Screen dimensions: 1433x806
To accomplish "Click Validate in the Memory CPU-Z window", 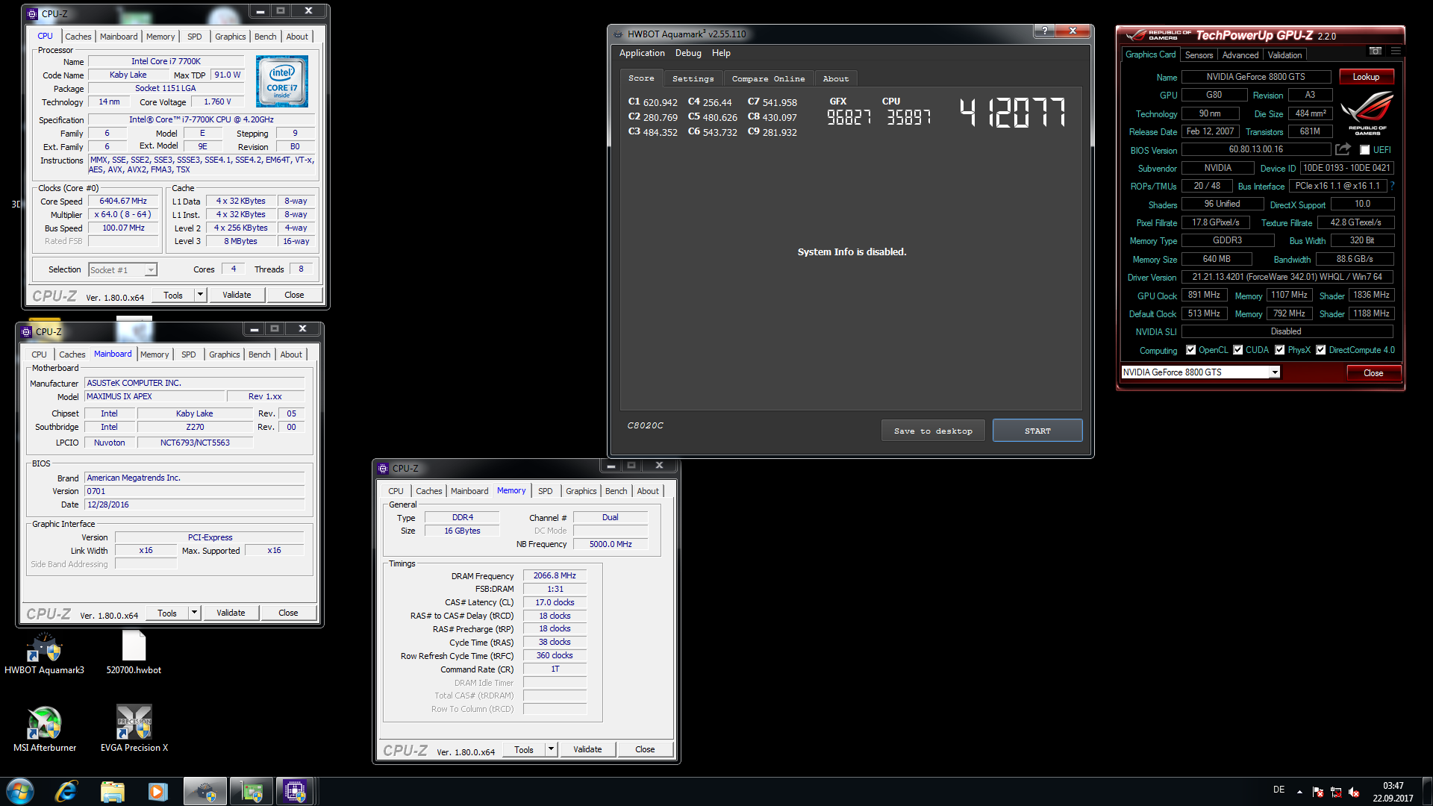I will pos(587,749).
